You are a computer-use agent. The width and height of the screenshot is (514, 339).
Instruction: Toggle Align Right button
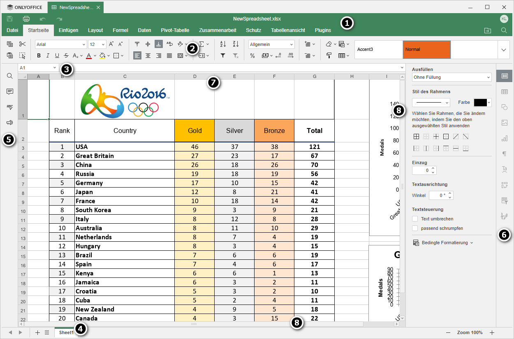pyautogui.click(x=159, y=55)
